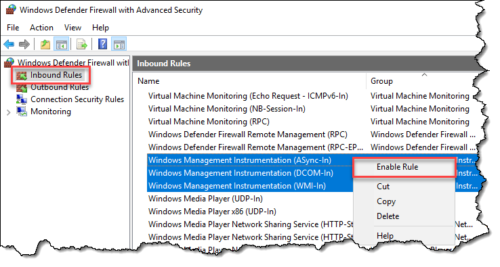The image size is (500, 267).
Task: Select the Windows Media Player (UDP-In) rule
Action: (x=205, y=199)
